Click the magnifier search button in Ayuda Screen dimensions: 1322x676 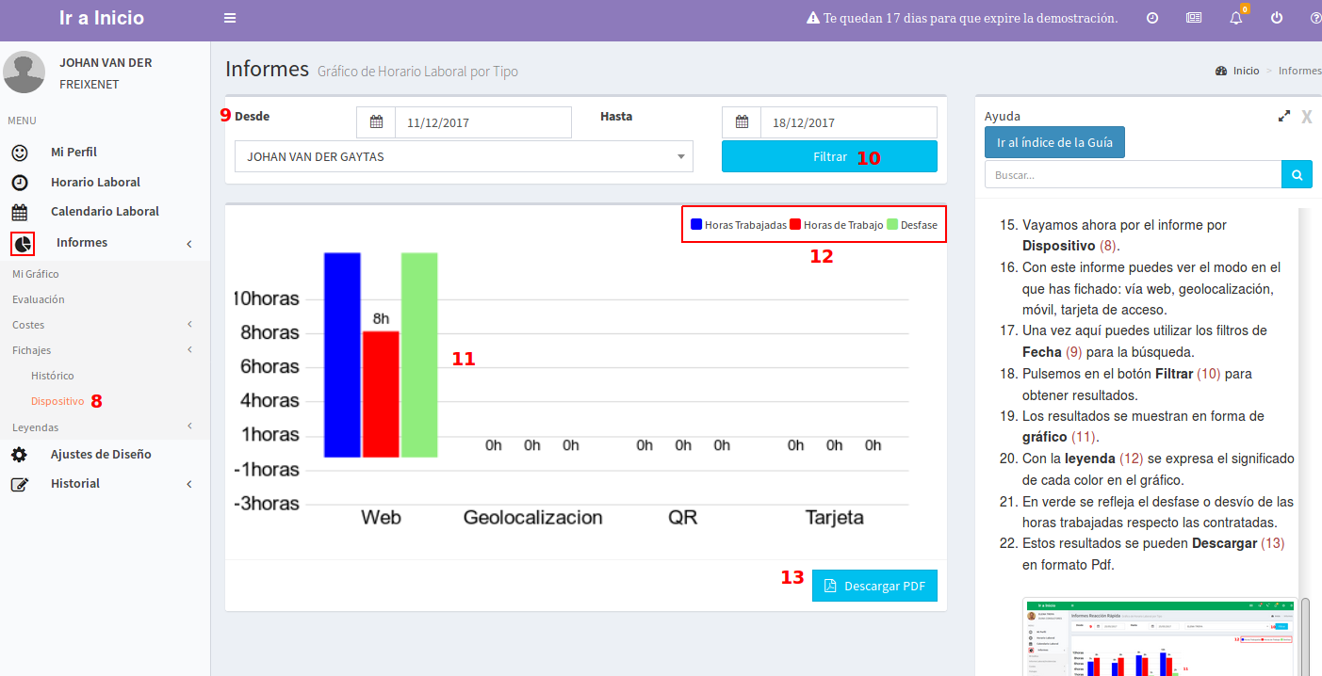[x=1297, y=175]
